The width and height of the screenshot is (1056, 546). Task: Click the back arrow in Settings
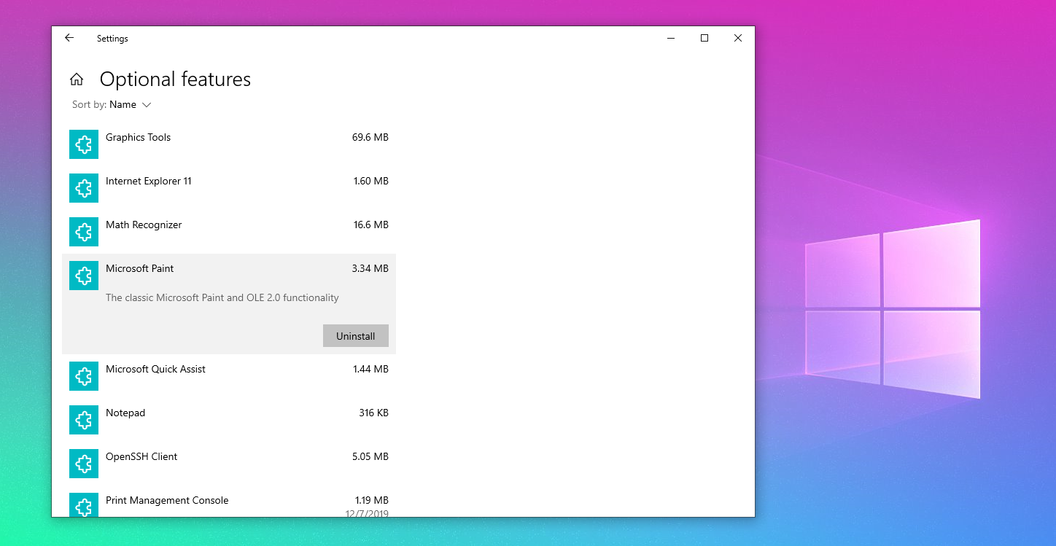69,38
